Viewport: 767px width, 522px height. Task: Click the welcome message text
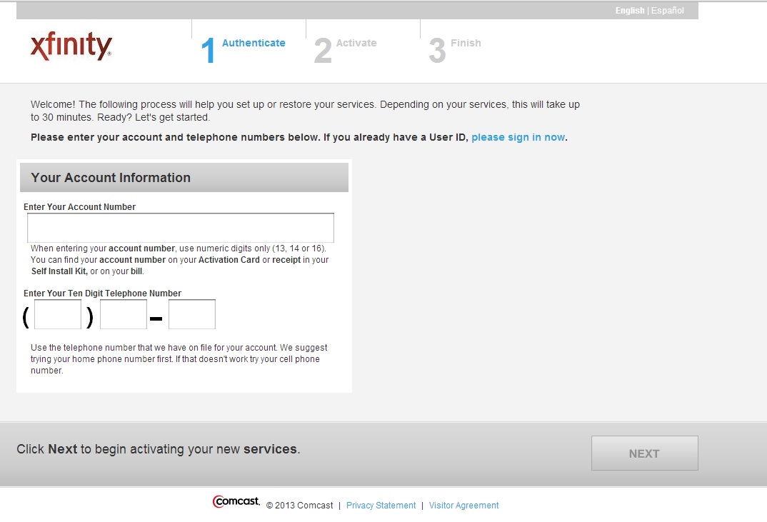click(305, 110)
